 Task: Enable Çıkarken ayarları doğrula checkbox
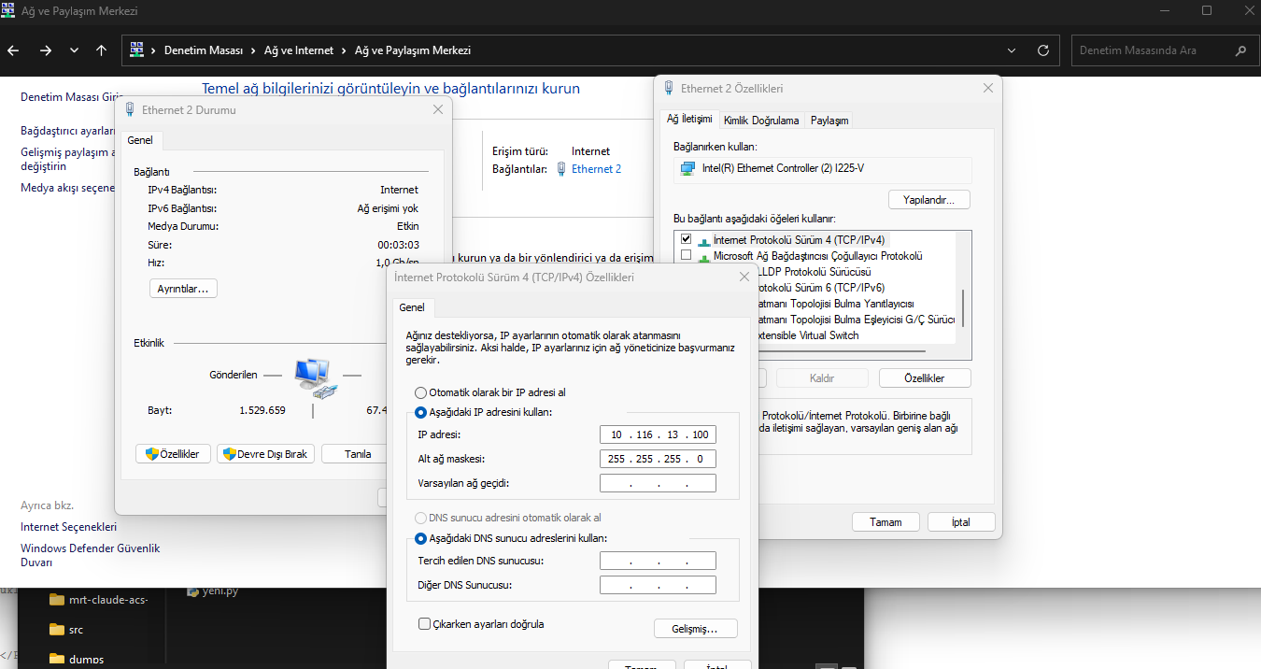[x=425, y=623]
